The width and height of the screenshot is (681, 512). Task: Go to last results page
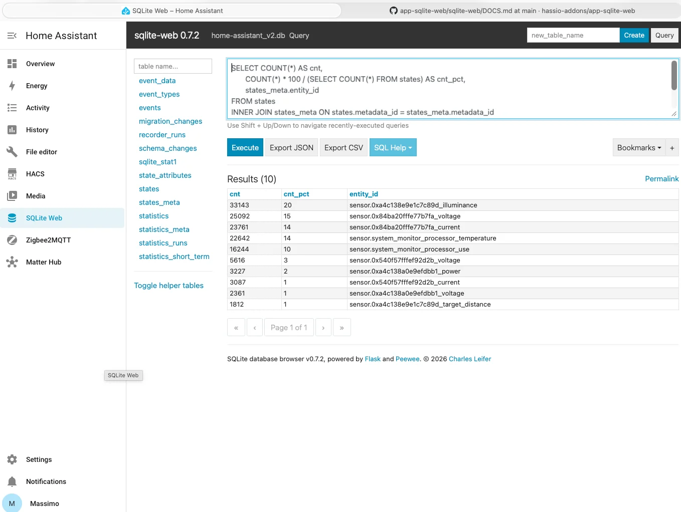coord(342,327)
